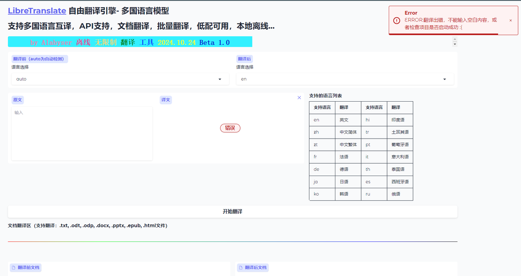The height and width of the screenshot is (276, 521).
Task: Select the 'th' cell in language table
Action: pyautogui.click(x=374, y=170)
